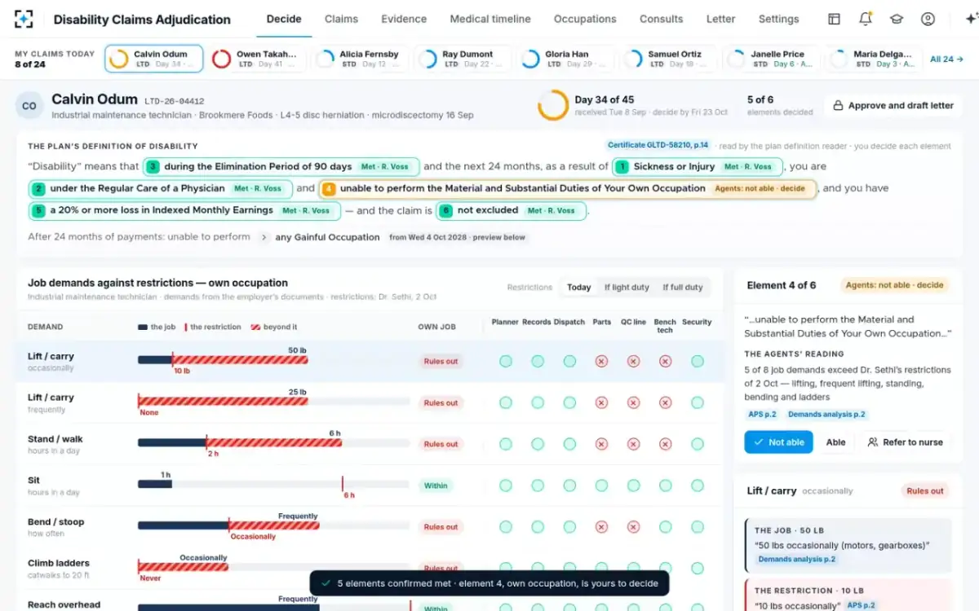Select element 4 own occupation chip
The image size is (979, 611).
567,188
